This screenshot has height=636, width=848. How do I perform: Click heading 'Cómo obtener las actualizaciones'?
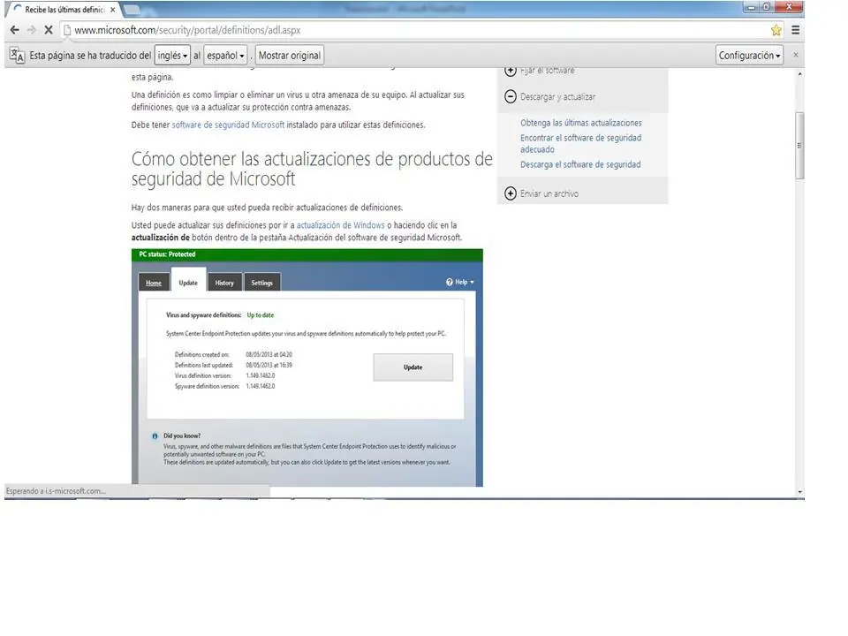pyautogui.click(x=312, y=169)
